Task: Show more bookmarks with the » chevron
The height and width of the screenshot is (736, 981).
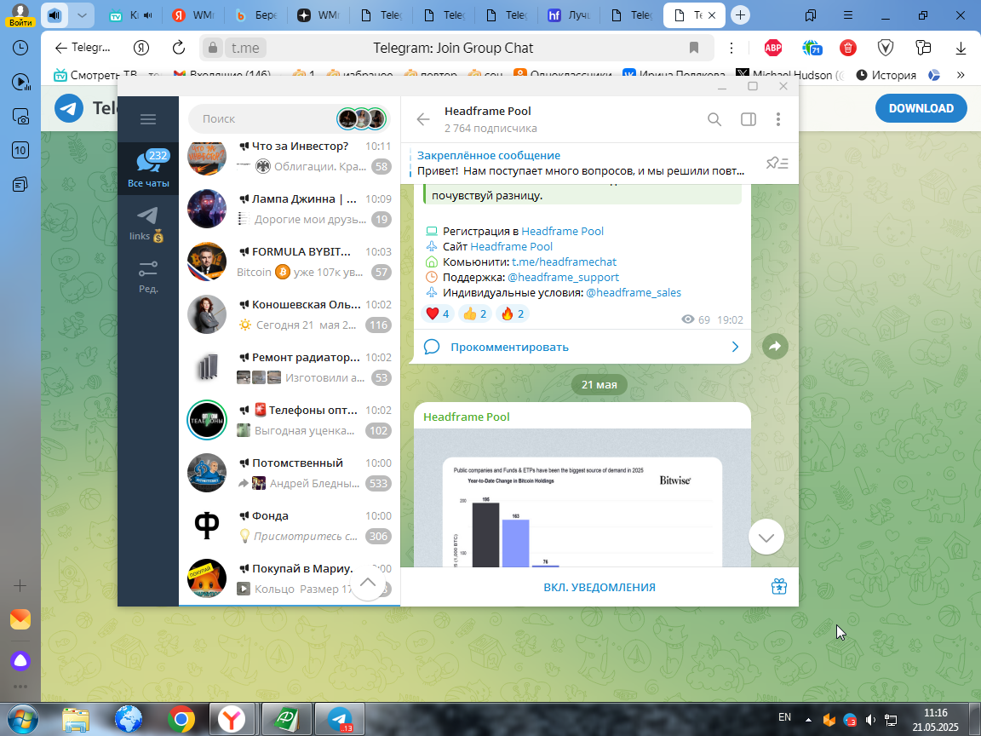Action: (x=961, y=75)
